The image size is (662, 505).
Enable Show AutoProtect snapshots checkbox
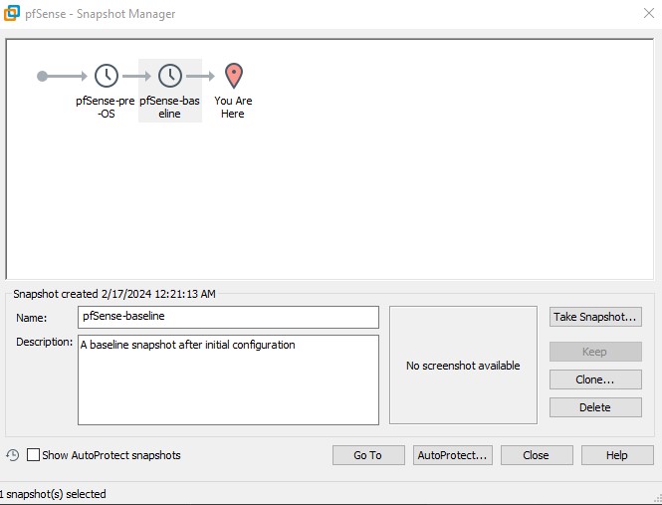(x=33, y=455)
